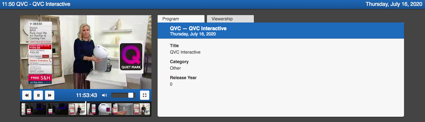
Task: Pause the video playback
Action: click(x=38, y=95)
